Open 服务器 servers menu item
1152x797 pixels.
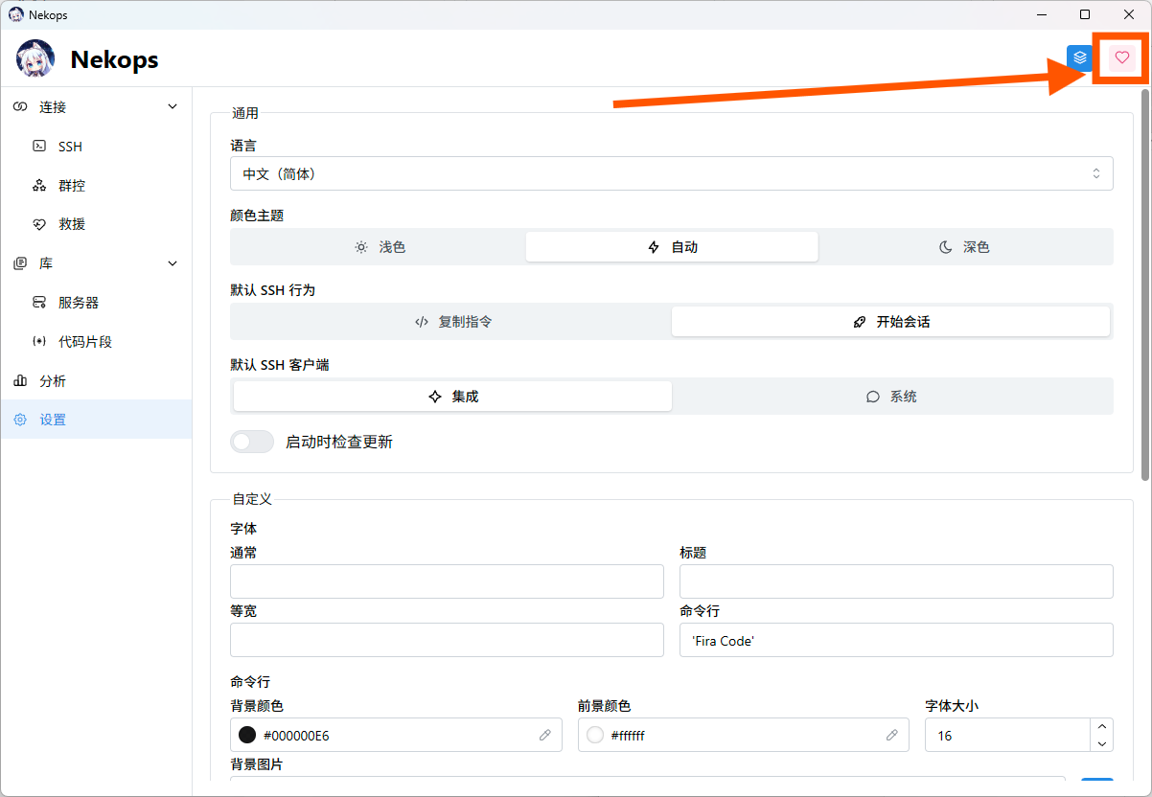coord(79,303)
